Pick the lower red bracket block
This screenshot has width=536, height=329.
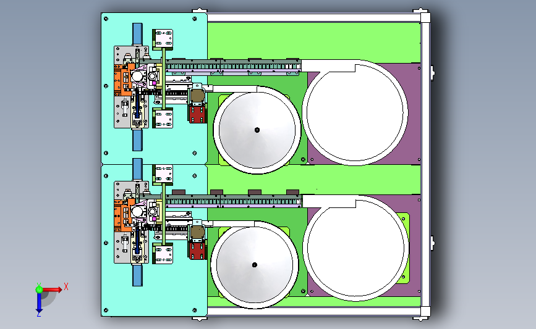[x=197, y=250]
